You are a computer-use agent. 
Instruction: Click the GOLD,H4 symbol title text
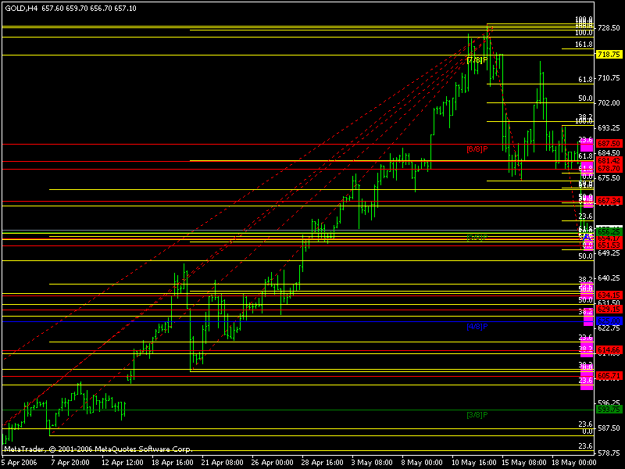[x=21, y=8]
